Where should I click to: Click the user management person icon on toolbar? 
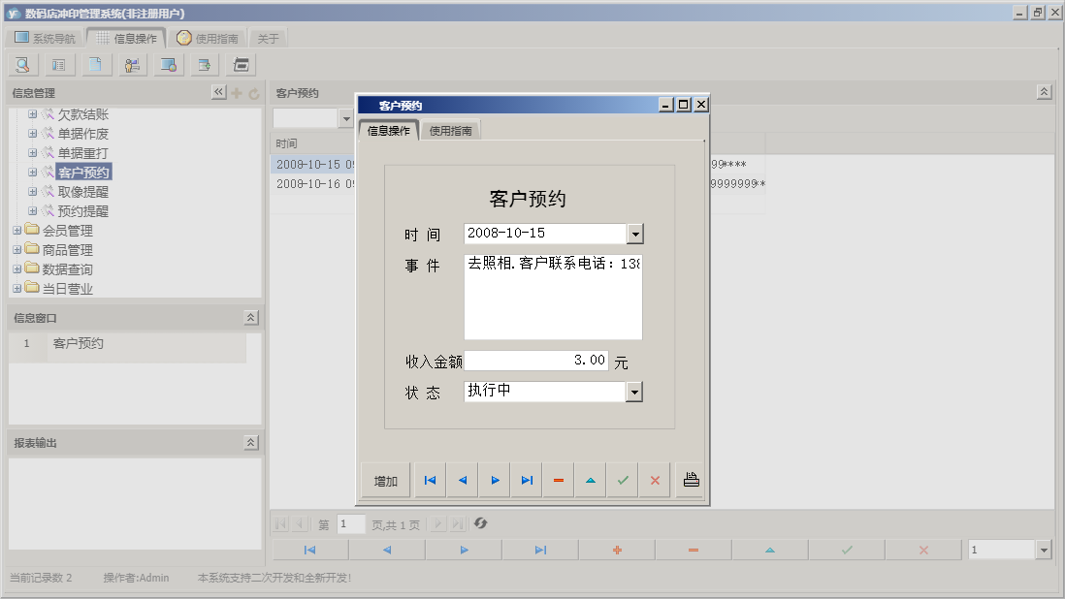132,64
